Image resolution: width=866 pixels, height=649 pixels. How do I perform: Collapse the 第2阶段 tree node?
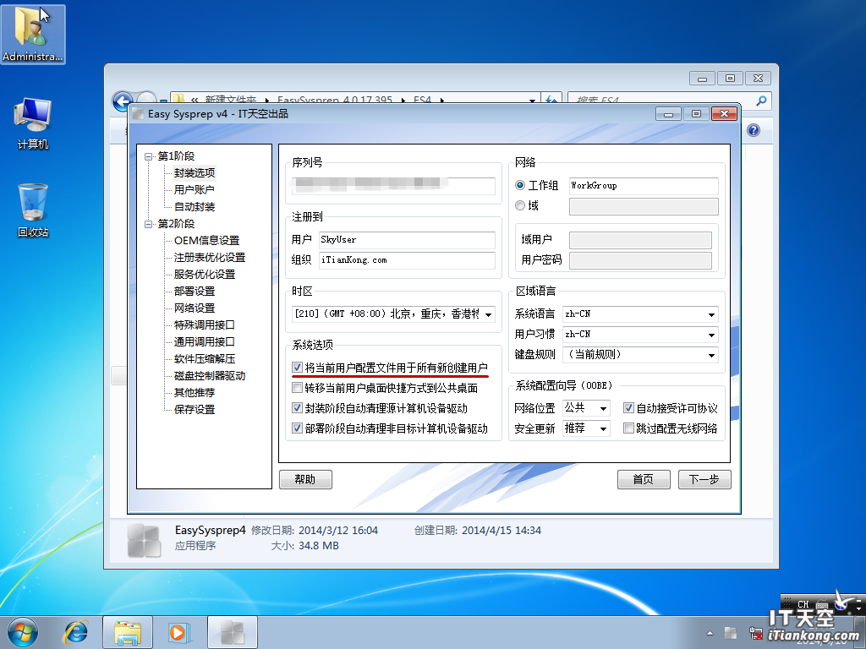[148, 224]
